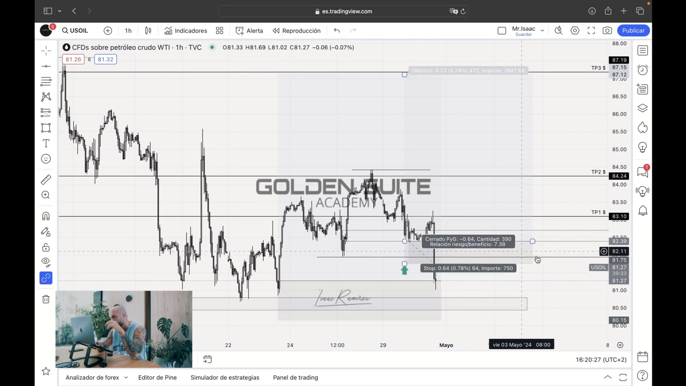Open indicator templates grid
The image size is (686, 386).
pos(219,30)
